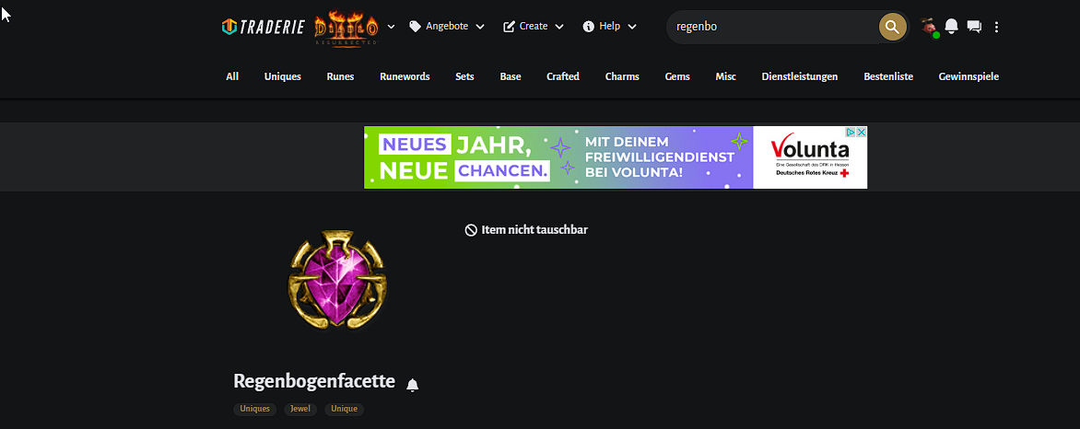
Task: Focus the search field containing regenbo
Action: [773, 27]
